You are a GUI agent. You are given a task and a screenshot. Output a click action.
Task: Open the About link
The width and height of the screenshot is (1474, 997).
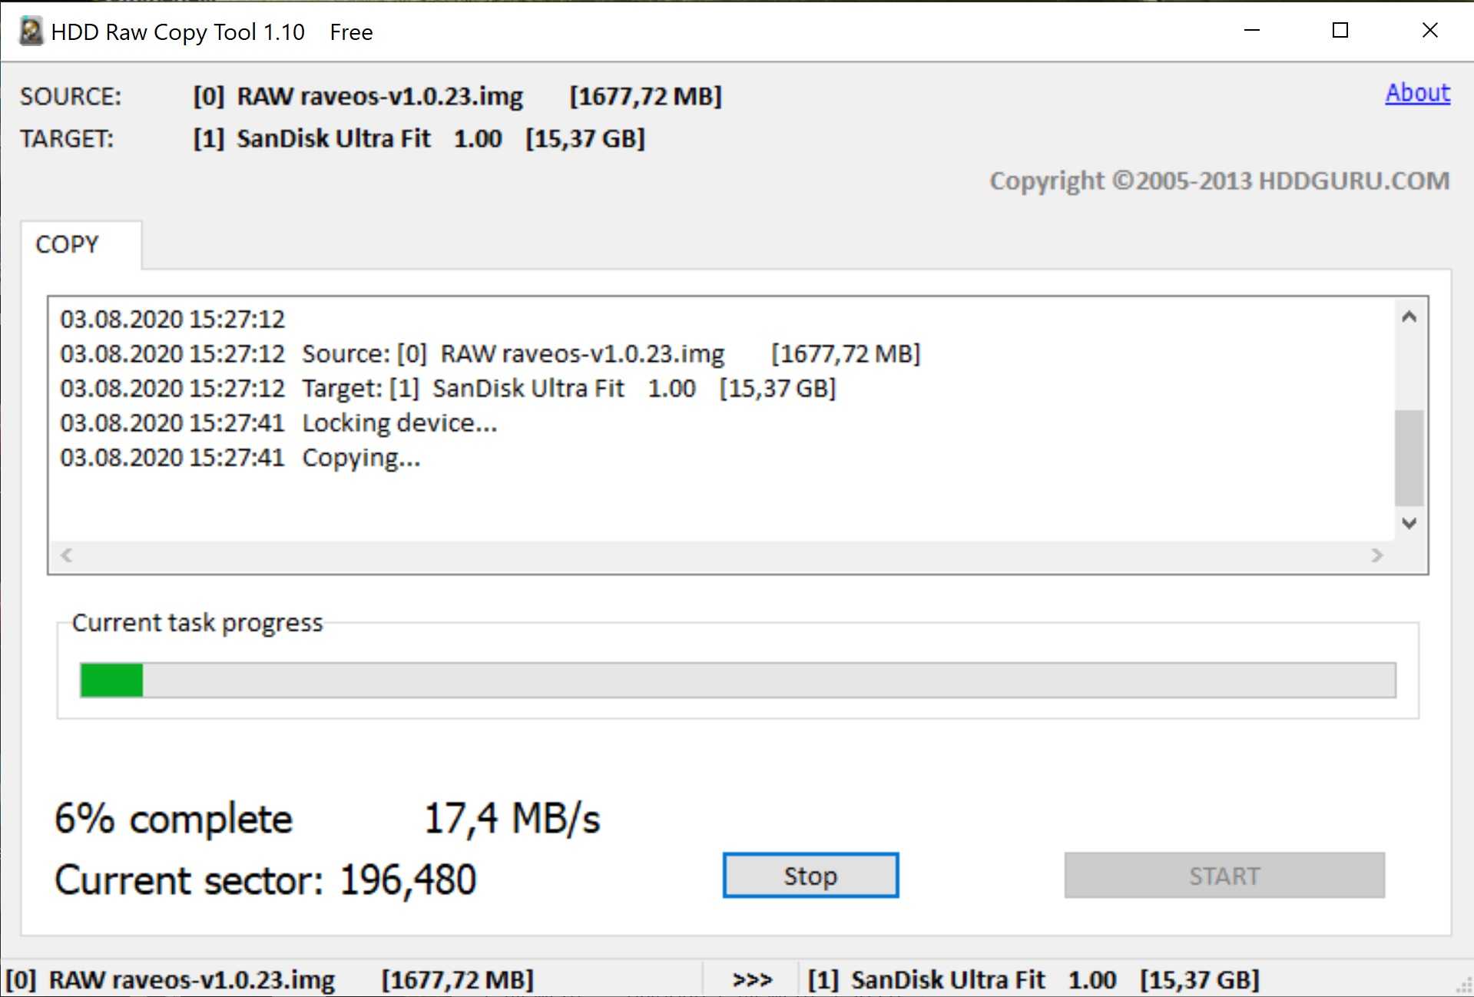(1417, 93)
